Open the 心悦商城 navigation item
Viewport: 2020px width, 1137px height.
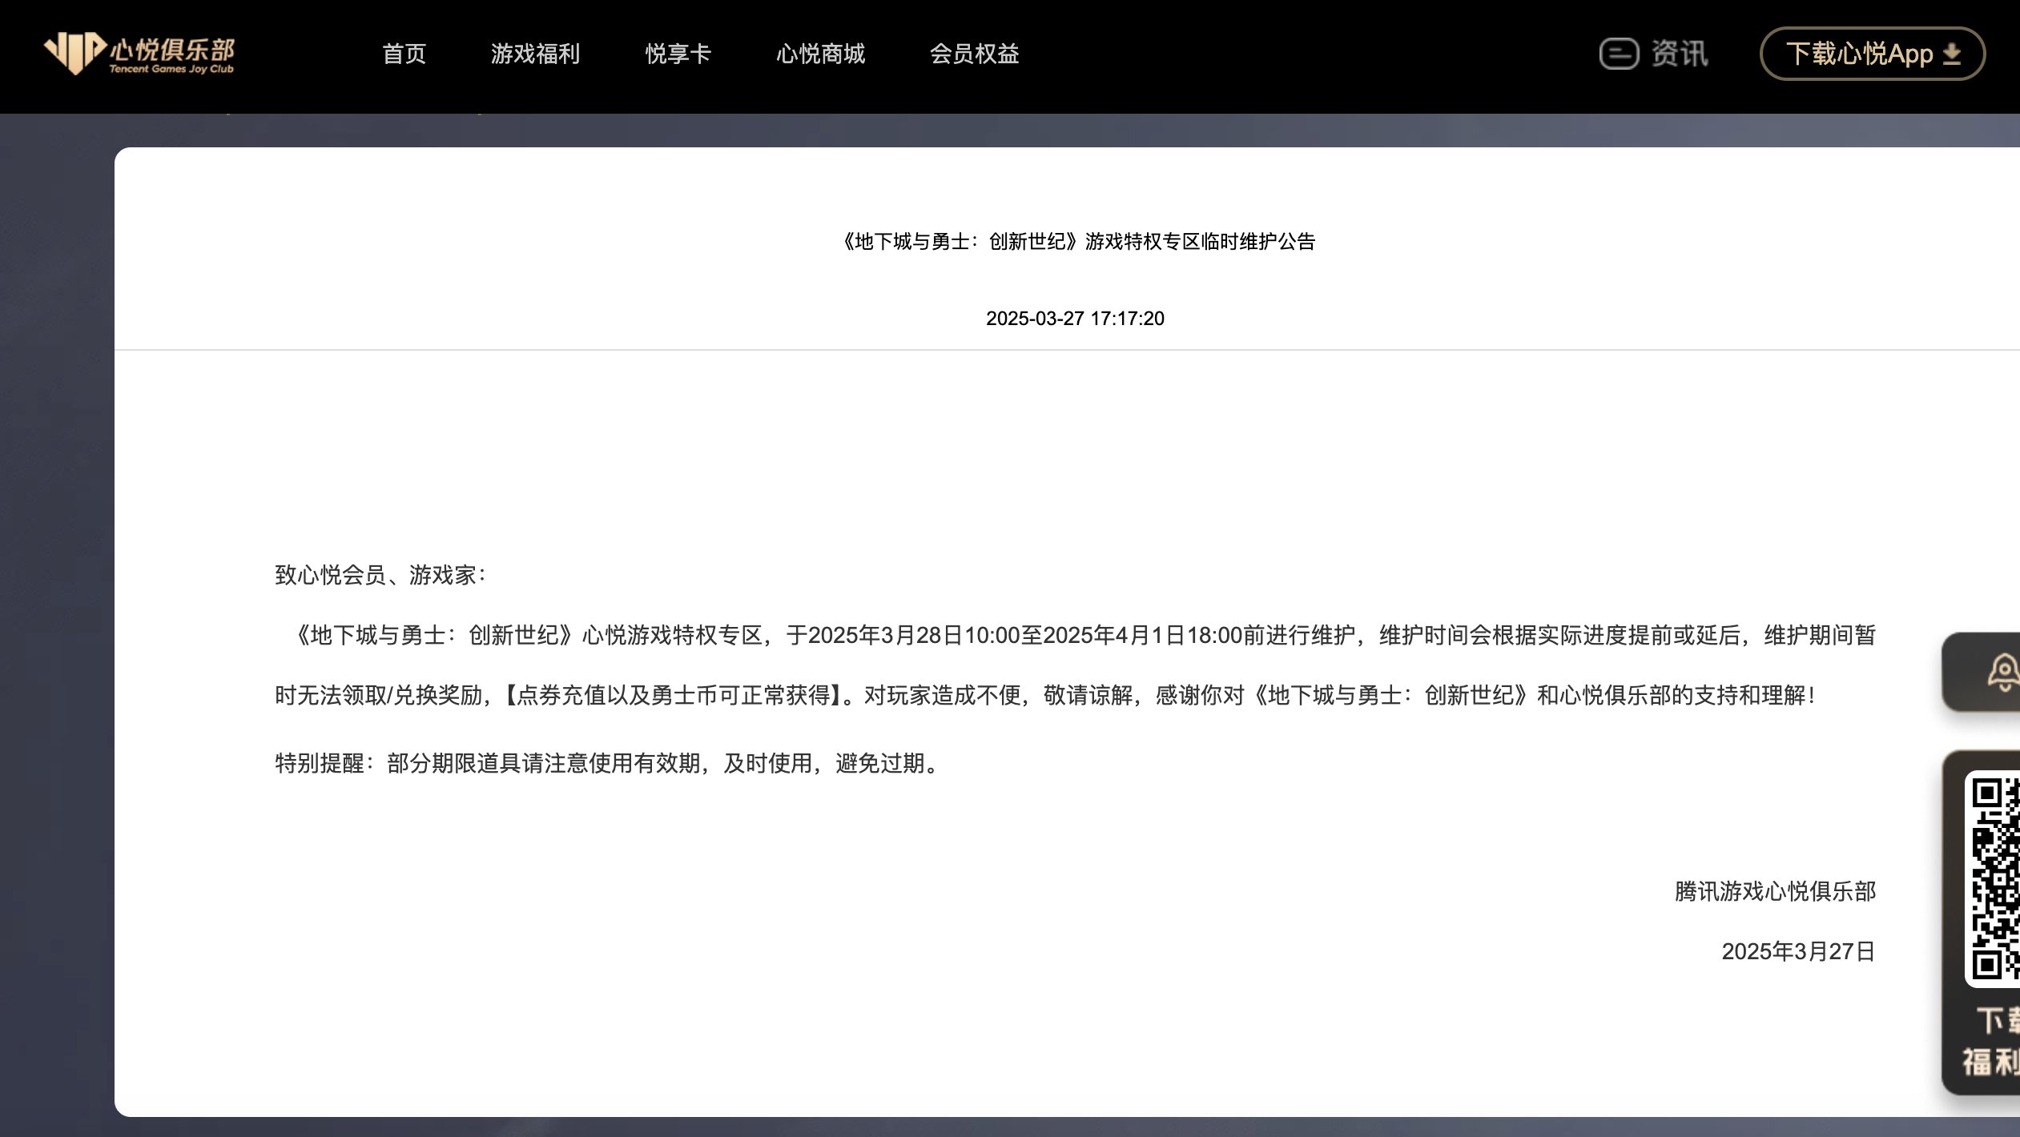(x=820, y=54)
